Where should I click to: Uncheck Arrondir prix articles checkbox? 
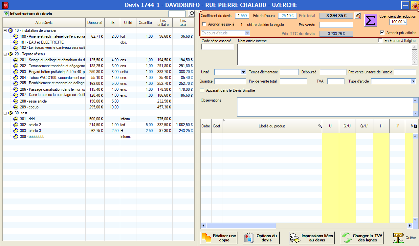382,33
